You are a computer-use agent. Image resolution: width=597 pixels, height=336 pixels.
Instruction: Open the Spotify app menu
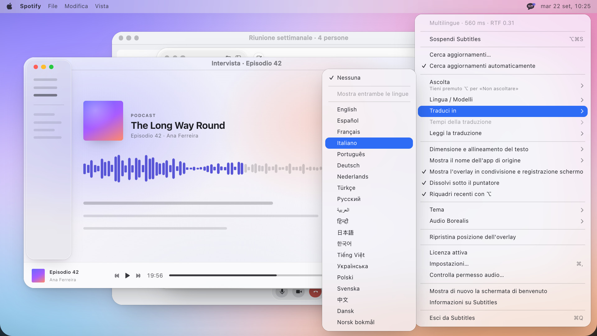[30, 6]
